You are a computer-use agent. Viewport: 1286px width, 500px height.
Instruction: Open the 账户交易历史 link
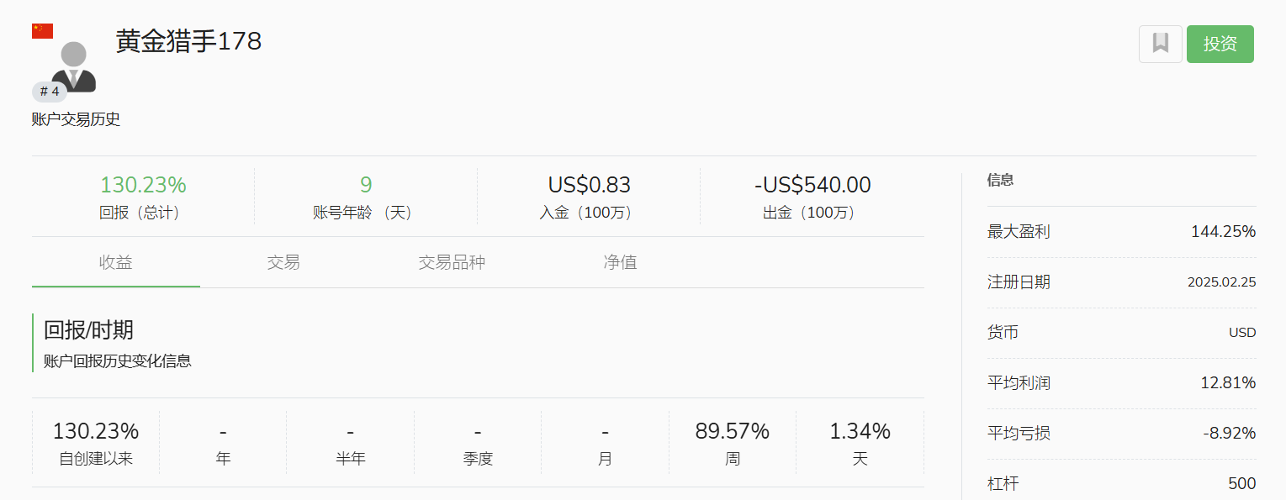pos(76,119)
